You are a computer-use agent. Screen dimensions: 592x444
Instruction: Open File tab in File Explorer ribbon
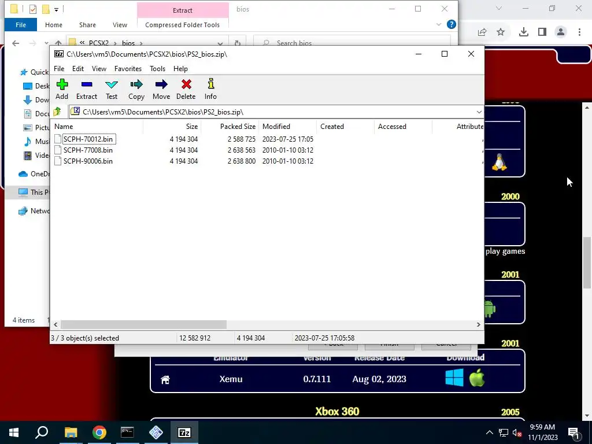[21, 25]
